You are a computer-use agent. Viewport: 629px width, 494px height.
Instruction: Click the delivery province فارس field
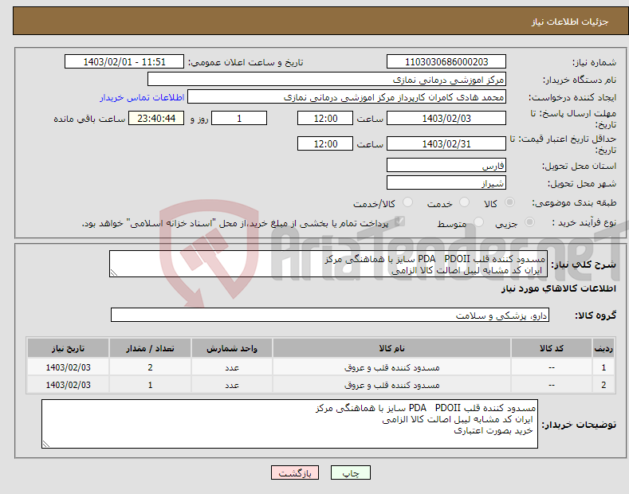tap(446, 165)
